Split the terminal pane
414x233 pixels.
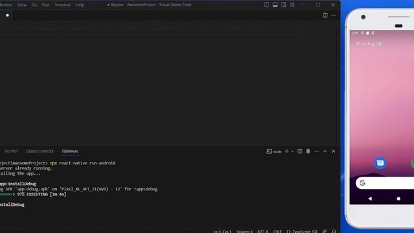click(300, 151)
